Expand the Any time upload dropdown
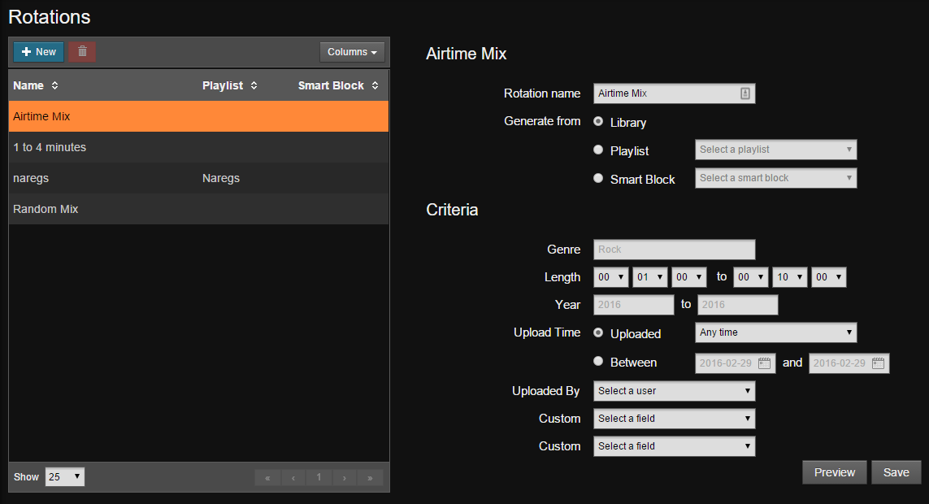This screenshot has width=929, height=504. pyautogui.click(x=775, y=332)
